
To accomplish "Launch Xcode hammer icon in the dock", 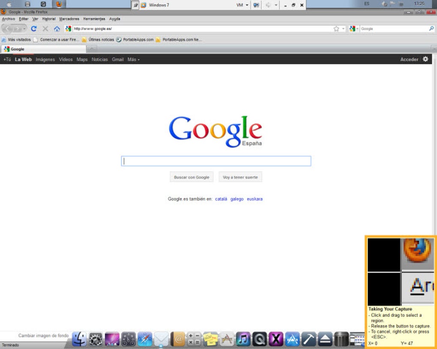I will 309,339.
